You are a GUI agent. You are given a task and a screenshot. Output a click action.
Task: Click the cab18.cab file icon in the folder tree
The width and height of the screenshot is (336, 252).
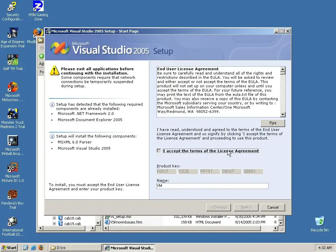point(61,218)
